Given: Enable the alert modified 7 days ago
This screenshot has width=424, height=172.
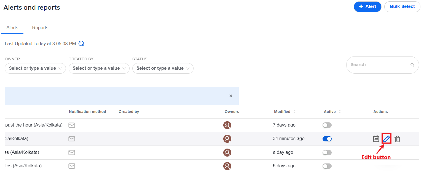Looking at the screenshot, I should (x=327, y=125).
